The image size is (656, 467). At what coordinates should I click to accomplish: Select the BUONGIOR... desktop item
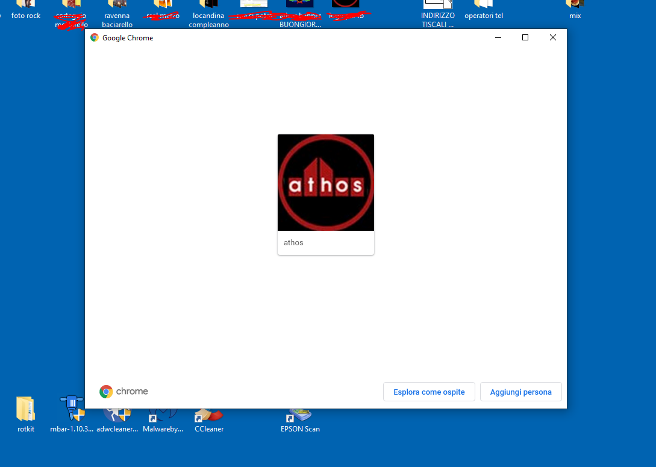click(x=300, y=14)
